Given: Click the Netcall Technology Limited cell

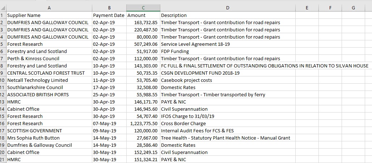Looking at the screenshot, I should point(38,80).
